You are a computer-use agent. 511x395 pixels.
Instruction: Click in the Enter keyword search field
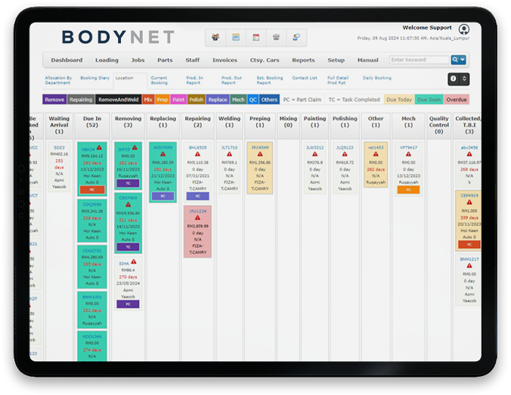pos(420,60)
